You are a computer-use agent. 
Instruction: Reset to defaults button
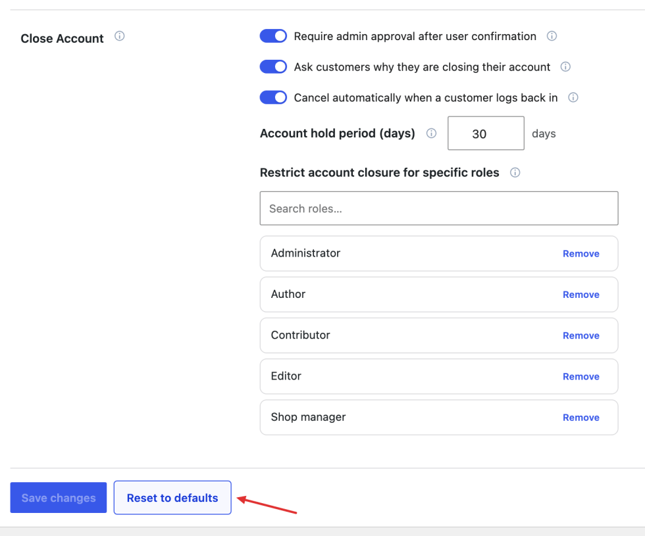[172, 498]
